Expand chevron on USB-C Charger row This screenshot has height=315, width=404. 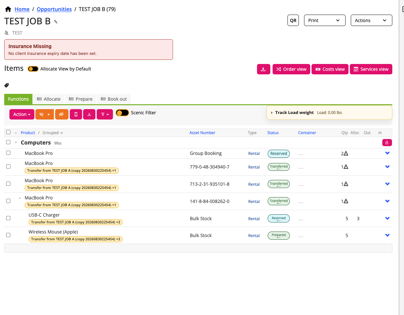(x=387, y=219)
